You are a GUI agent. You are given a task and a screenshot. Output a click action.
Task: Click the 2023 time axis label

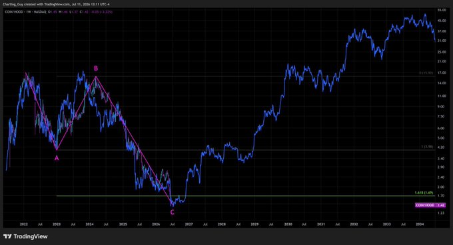[57, 224]
